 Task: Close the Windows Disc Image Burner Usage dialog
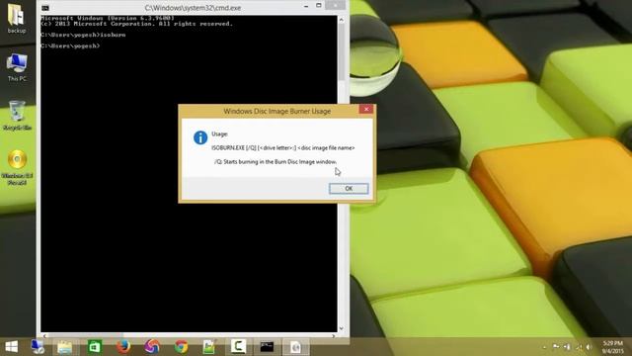pos(366,110)
